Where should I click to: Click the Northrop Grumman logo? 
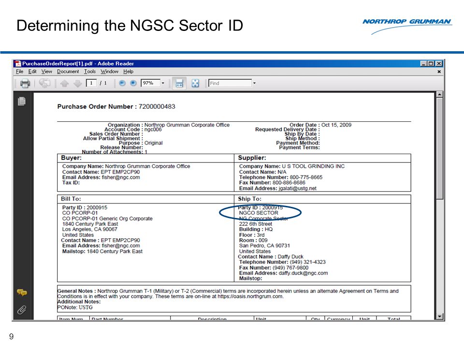click(407, 26)
